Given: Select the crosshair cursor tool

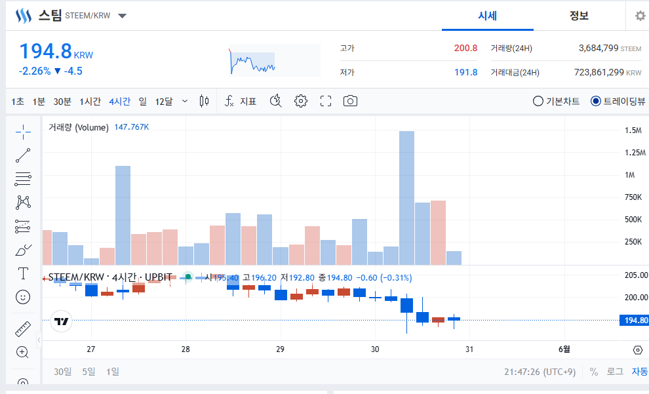Looking at the screenshot, I should [23, 132].
